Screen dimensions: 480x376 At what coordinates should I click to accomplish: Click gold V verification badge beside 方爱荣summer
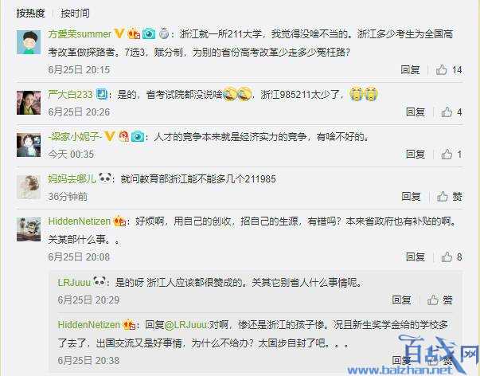(119, 33)
